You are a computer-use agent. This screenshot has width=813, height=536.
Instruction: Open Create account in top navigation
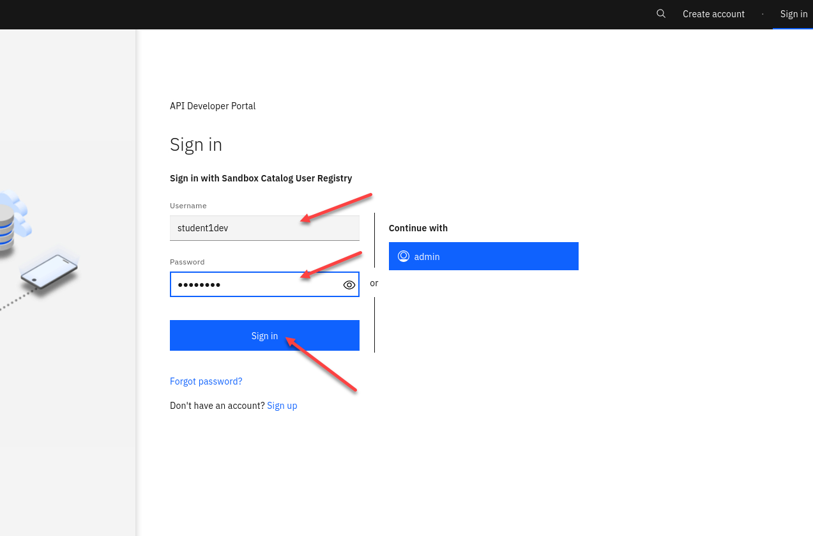[x=713, y=14]
